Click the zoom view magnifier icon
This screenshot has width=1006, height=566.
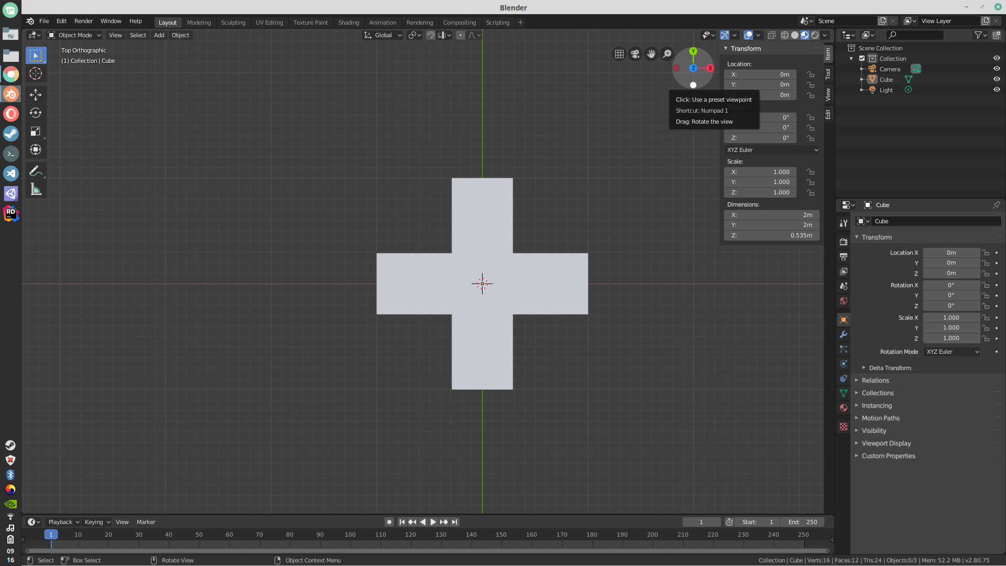tap(667, 54)
